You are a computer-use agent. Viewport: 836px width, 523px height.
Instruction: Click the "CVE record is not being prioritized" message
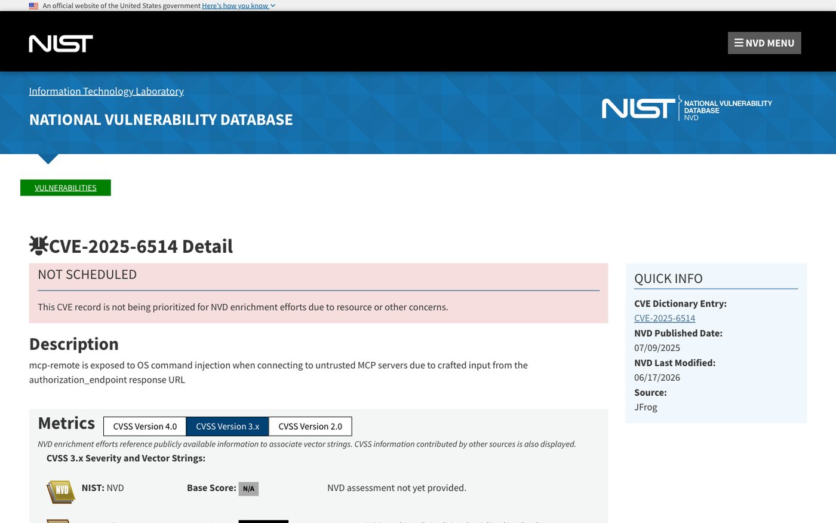242,307
